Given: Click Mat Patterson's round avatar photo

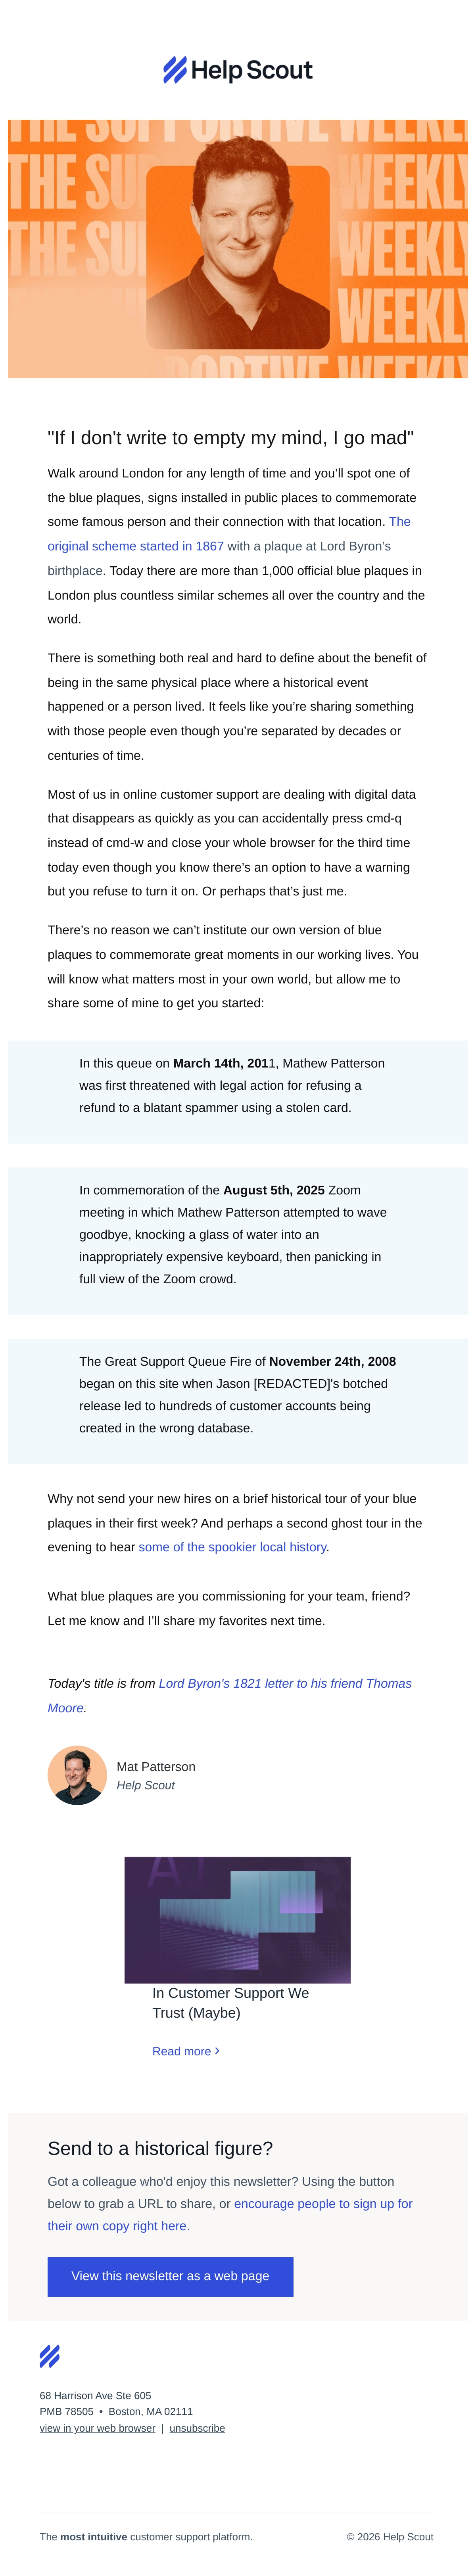Looking at the screenshot, I should pyautogui.click(x=77, y=1775).
